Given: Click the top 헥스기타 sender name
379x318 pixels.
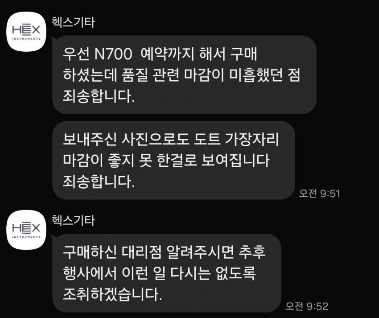Looking at the screenshot, I should click(x=73, y=22).
